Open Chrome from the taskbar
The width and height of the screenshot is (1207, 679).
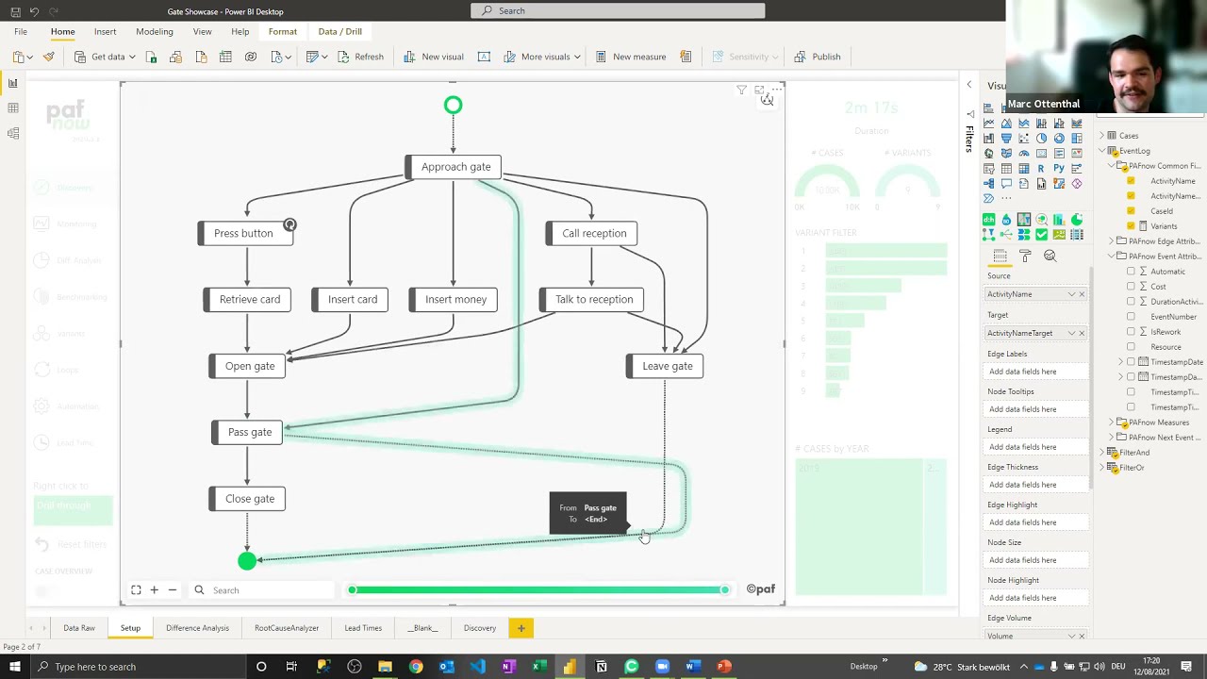pyautogui.click(x=416, y=667)
